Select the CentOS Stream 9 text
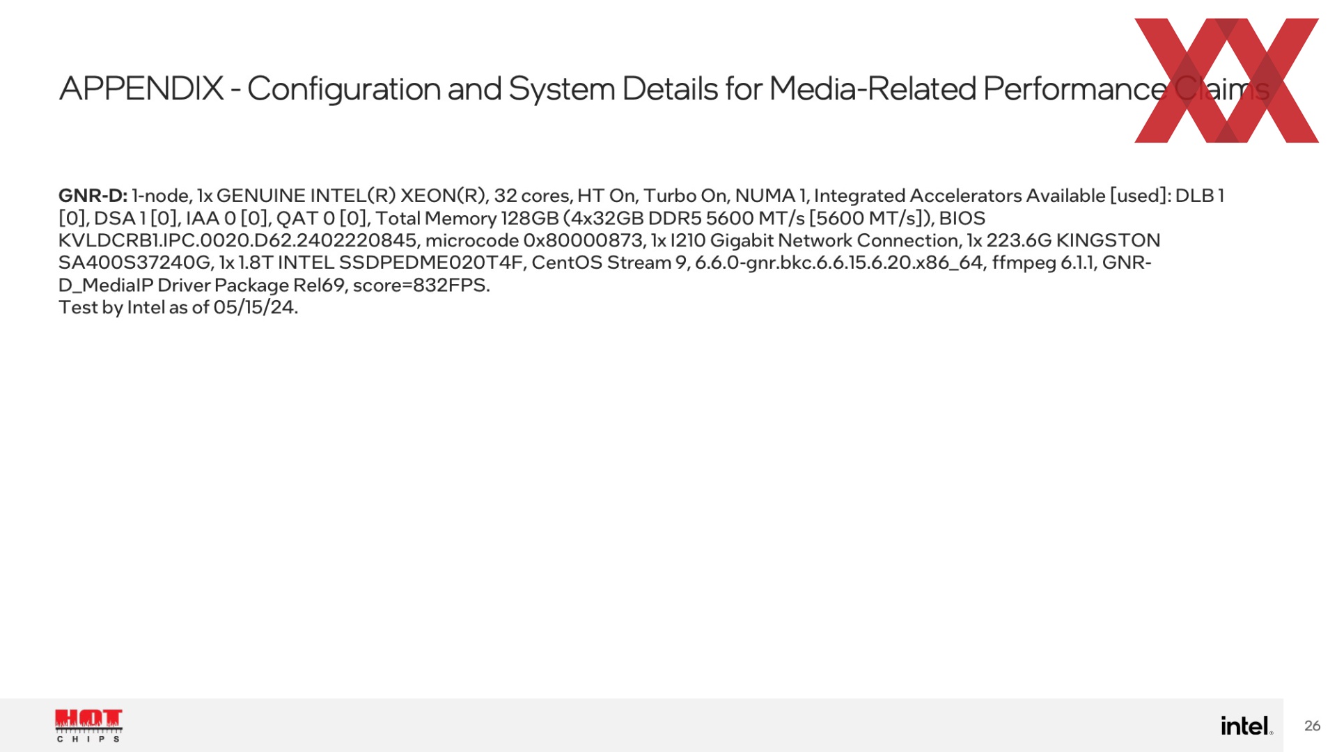The height and width of the screenshot is (752, 1337). click(x=609, y=263)
